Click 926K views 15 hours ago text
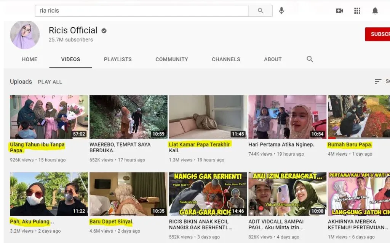This screenshot has width=390, height=243. click(38, 160)
